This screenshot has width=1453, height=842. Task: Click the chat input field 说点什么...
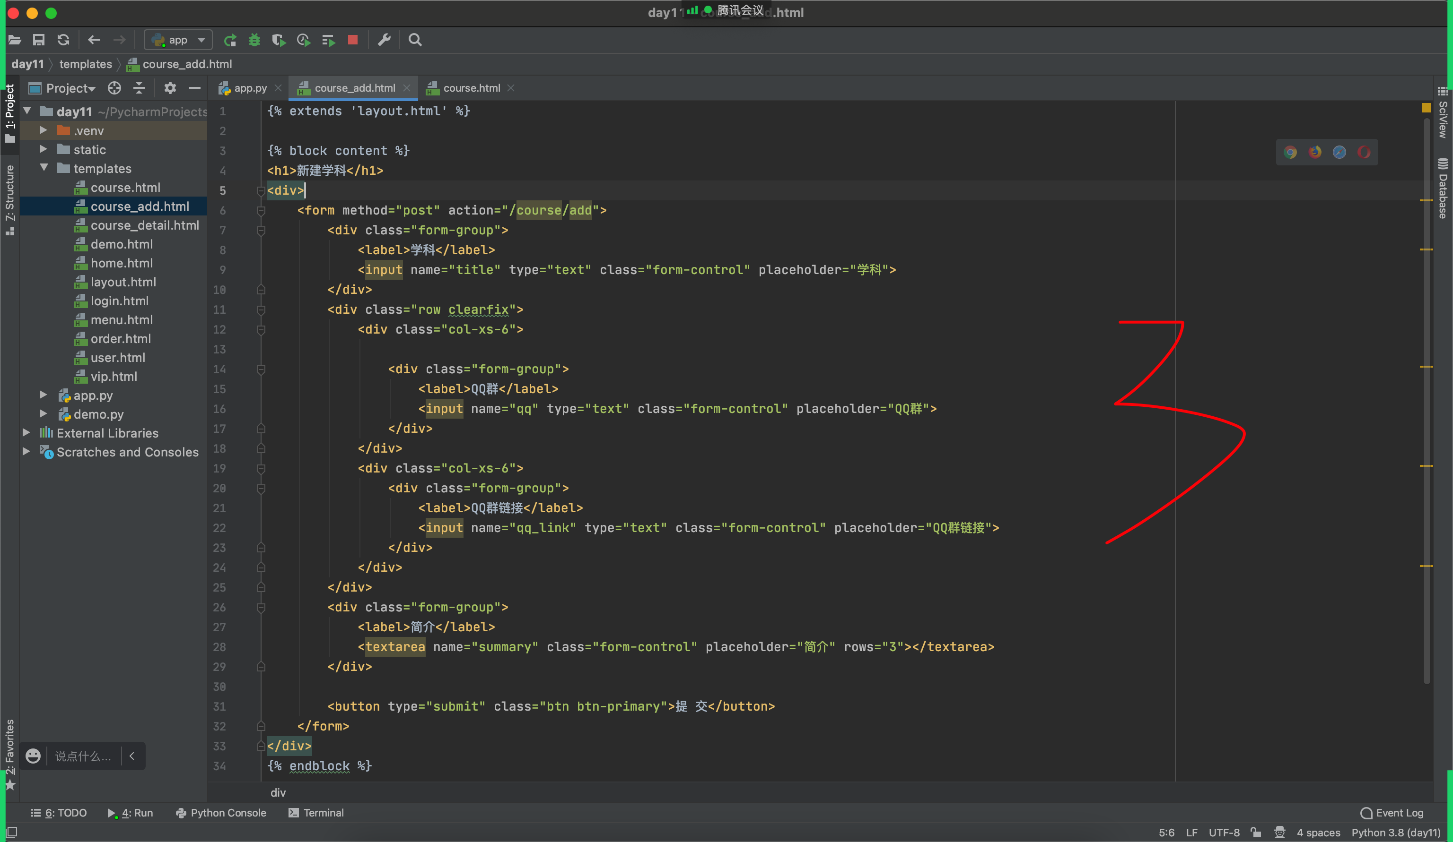[x=83, y=756]
